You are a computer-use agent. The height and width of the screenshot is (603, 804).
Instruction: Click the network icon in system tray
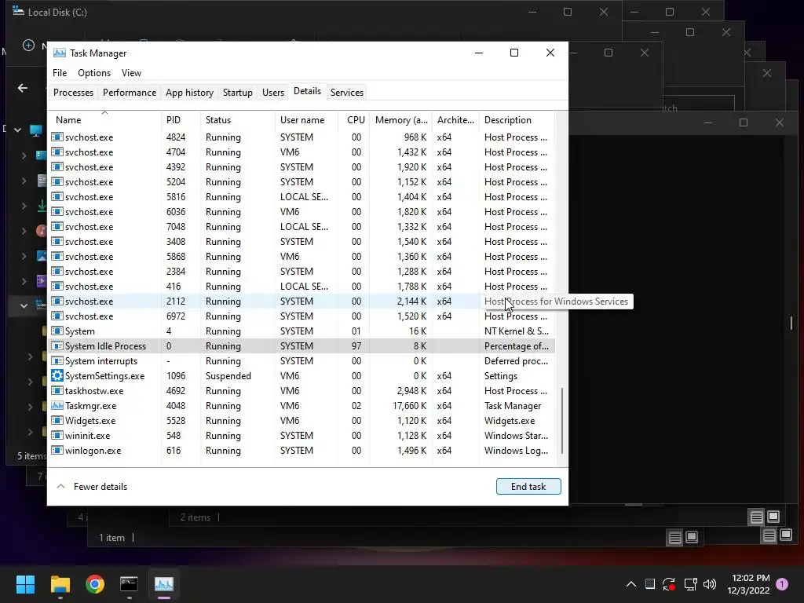(690, 584)
